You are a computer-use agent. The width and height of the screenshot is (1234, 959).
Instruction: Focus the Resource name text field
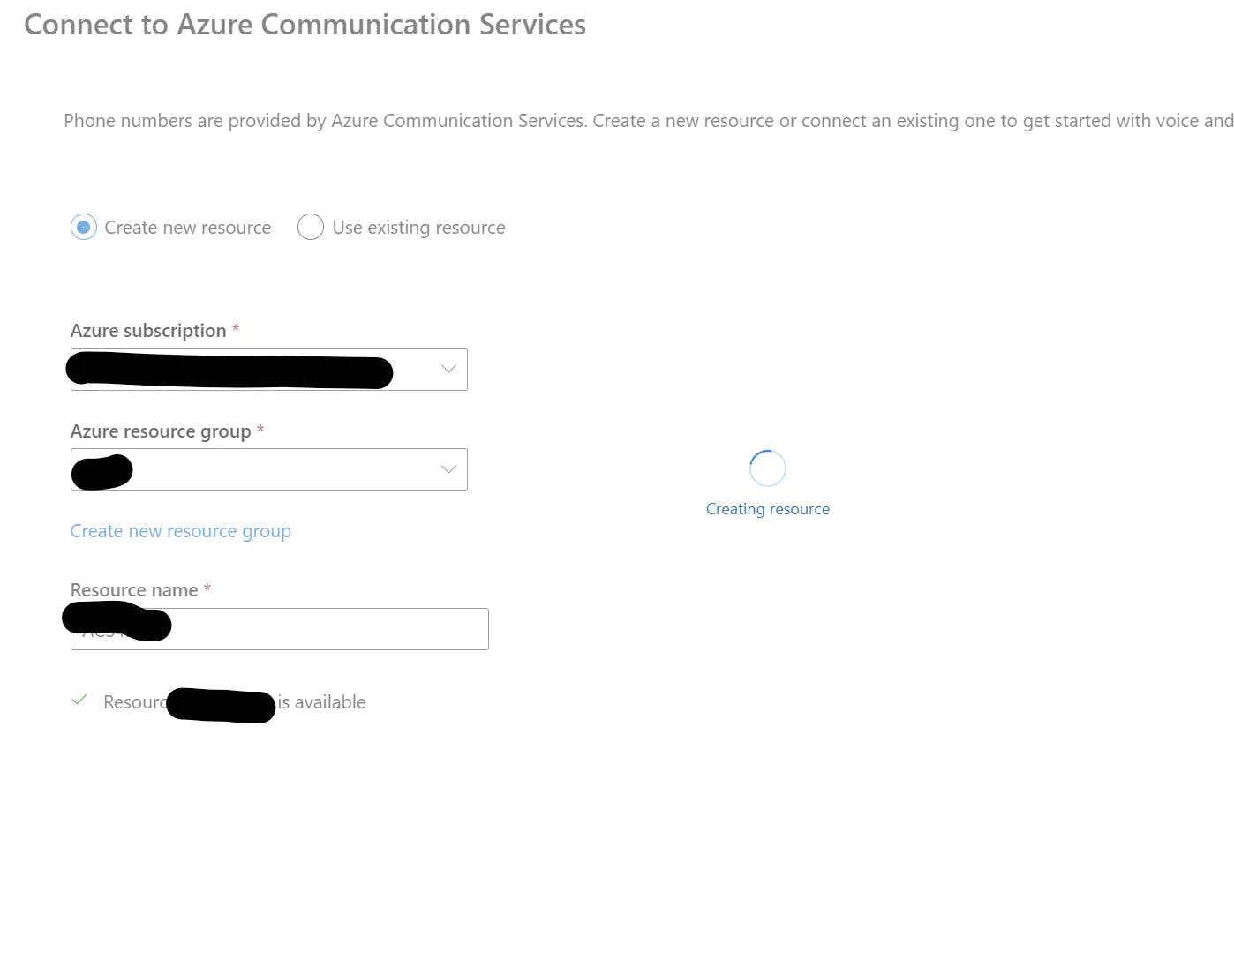point(279,629)
